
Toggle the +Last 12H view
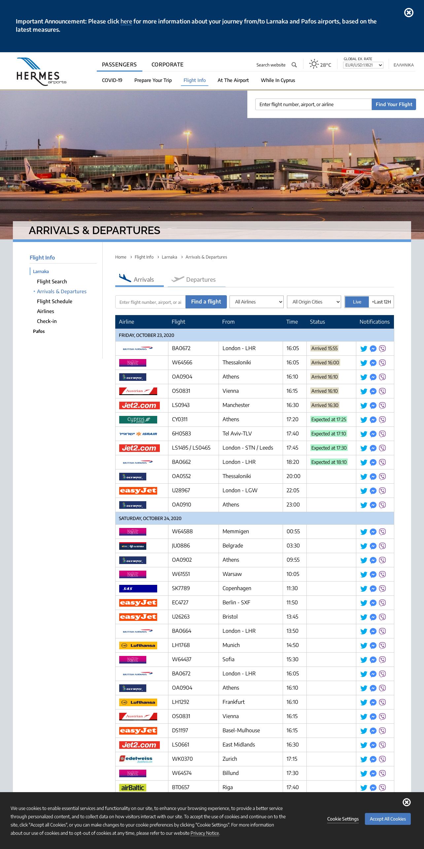[x=381, y=302]
